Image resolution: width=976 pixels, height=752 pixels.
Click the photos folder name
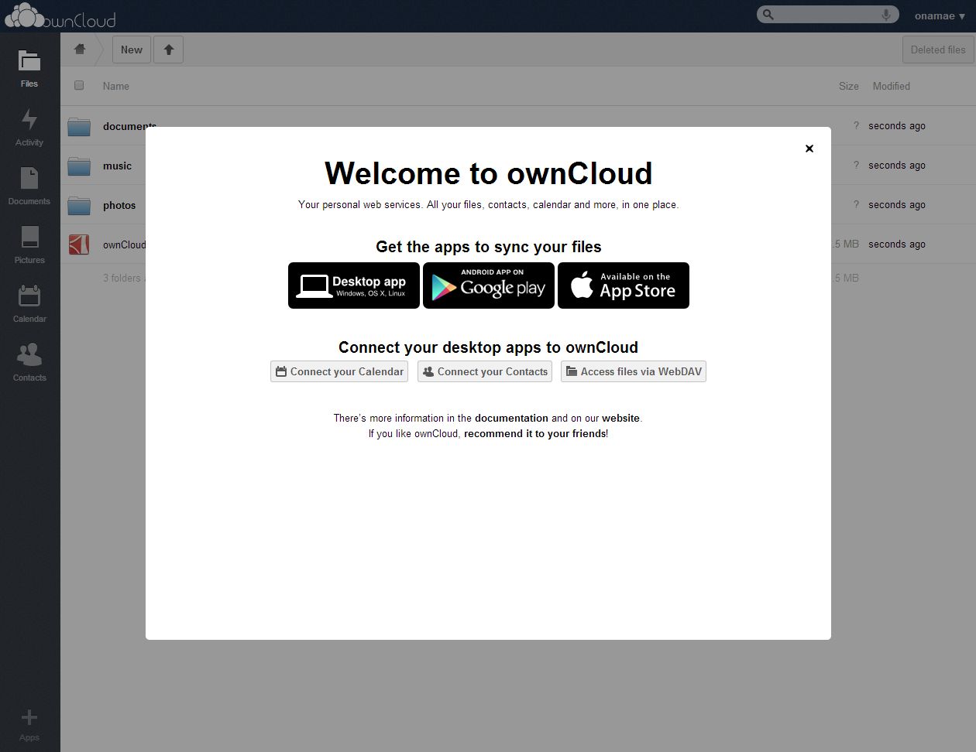[x=119, y=205]
